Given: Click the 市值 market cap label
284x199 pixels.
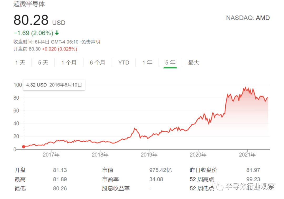Looking at the screenshot, I should pyautogui.click(x=108, y=170).
